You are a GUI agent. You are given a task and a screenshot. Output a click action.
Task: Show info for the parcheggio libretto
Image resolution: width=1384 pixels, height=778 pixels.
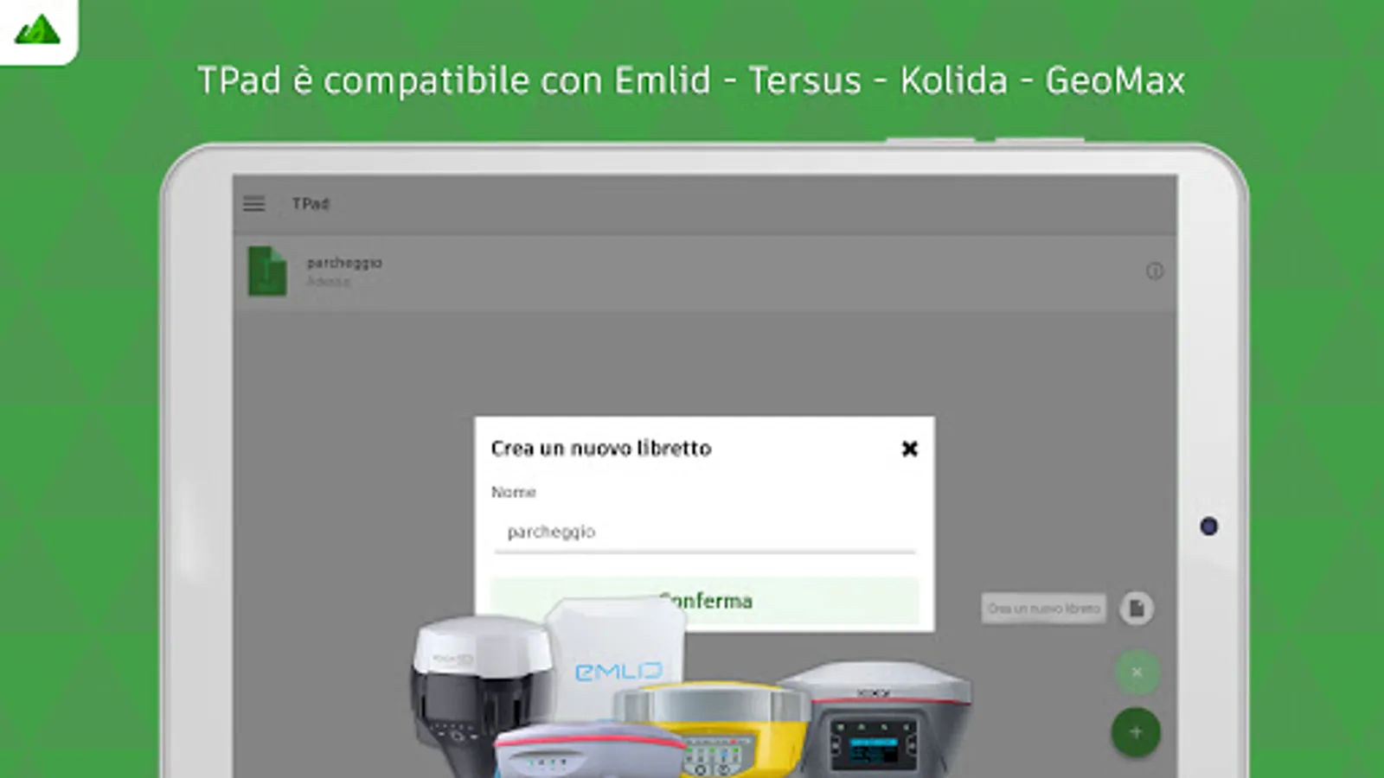tap(1155, 271)
